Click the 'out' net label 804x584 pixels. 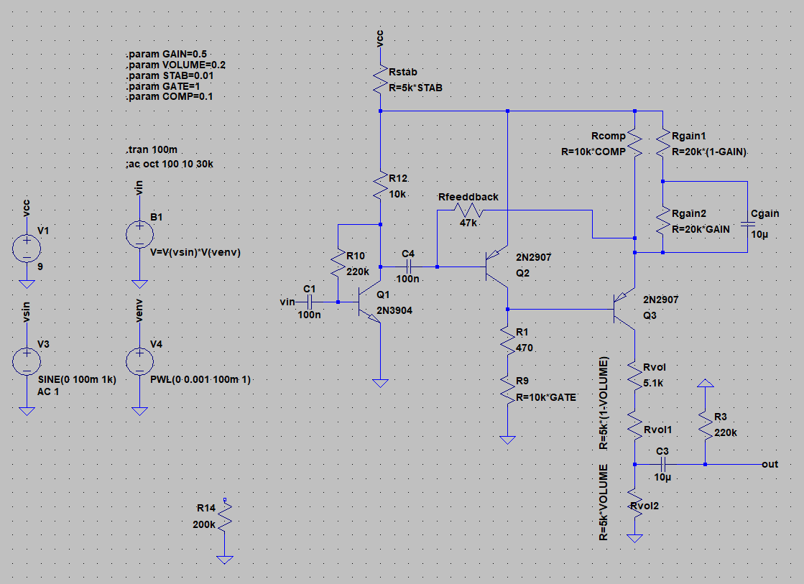pos(770,464)
